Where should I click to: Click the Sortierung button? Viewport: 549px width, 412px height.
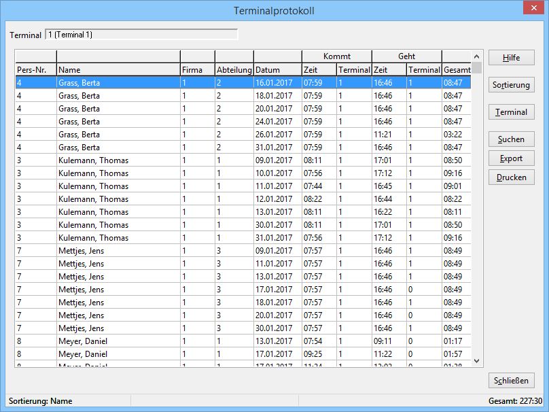point(511,85)
